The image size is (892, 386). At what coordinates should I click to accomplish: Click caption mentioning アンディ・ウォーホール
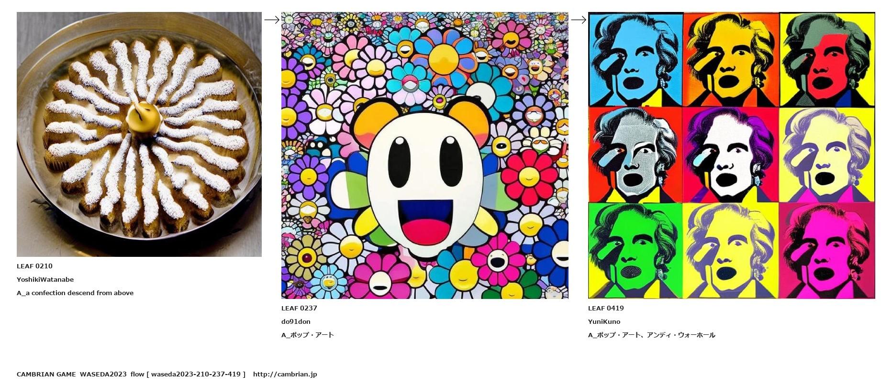click(x=652, y=335)
